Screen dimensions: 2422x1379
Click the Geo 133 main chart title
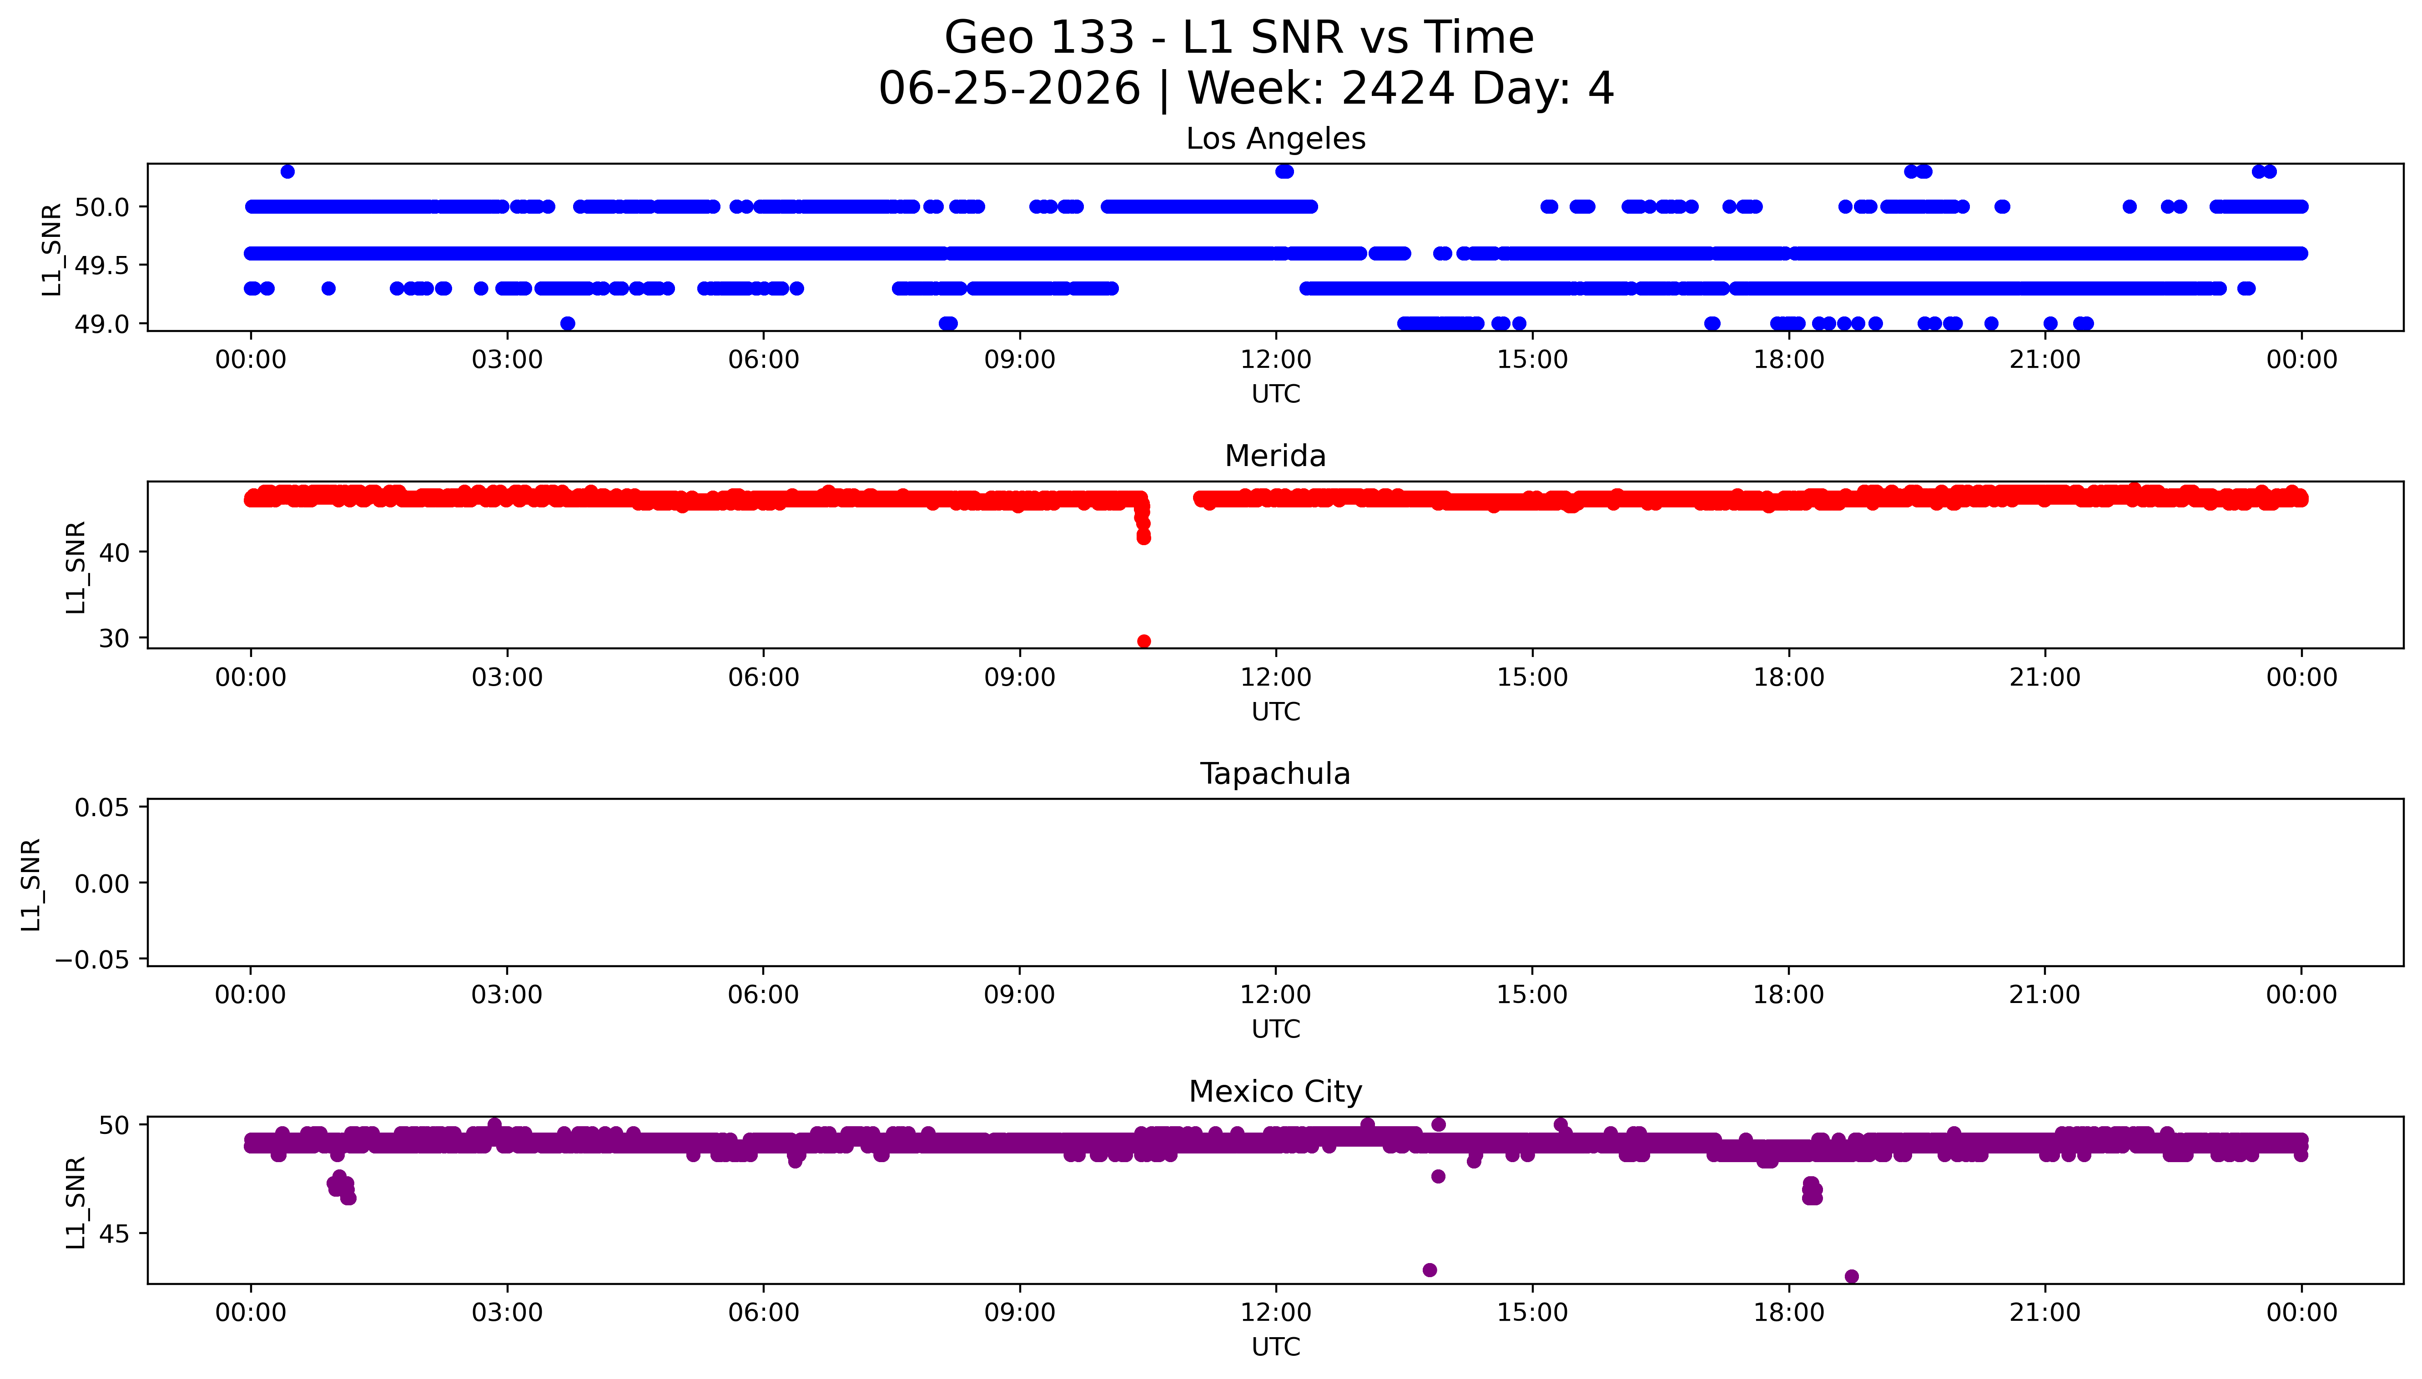click(1239, 38)
